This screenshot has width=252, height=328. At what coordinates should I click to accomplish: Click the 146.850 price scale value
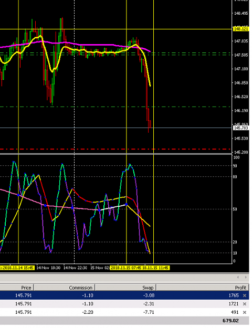click(x=241, y=83)
